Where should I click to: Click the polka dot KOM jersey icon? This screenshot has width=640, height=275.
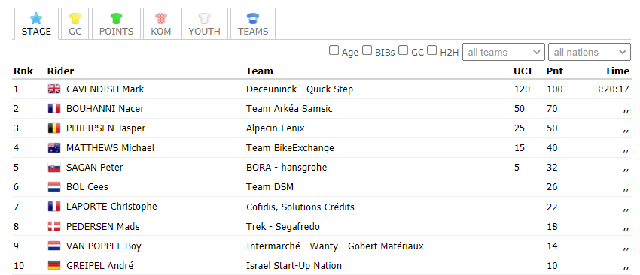(161, 18)
